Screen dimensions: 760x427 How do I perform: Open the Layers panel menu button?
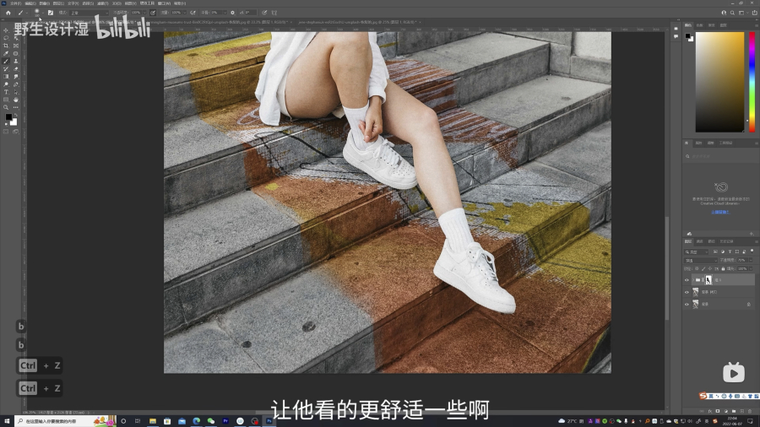tap(757, 241)
